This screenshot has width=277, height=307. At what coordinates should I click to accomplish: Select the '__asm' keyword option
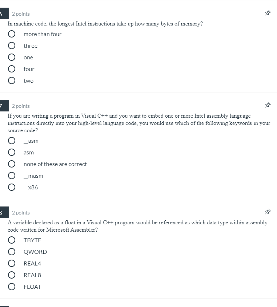(x=12, y=141)
